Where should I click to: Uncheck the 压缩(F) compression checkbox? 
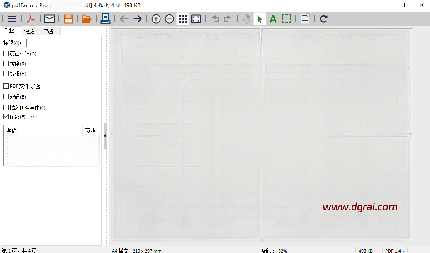pos(6,117)
